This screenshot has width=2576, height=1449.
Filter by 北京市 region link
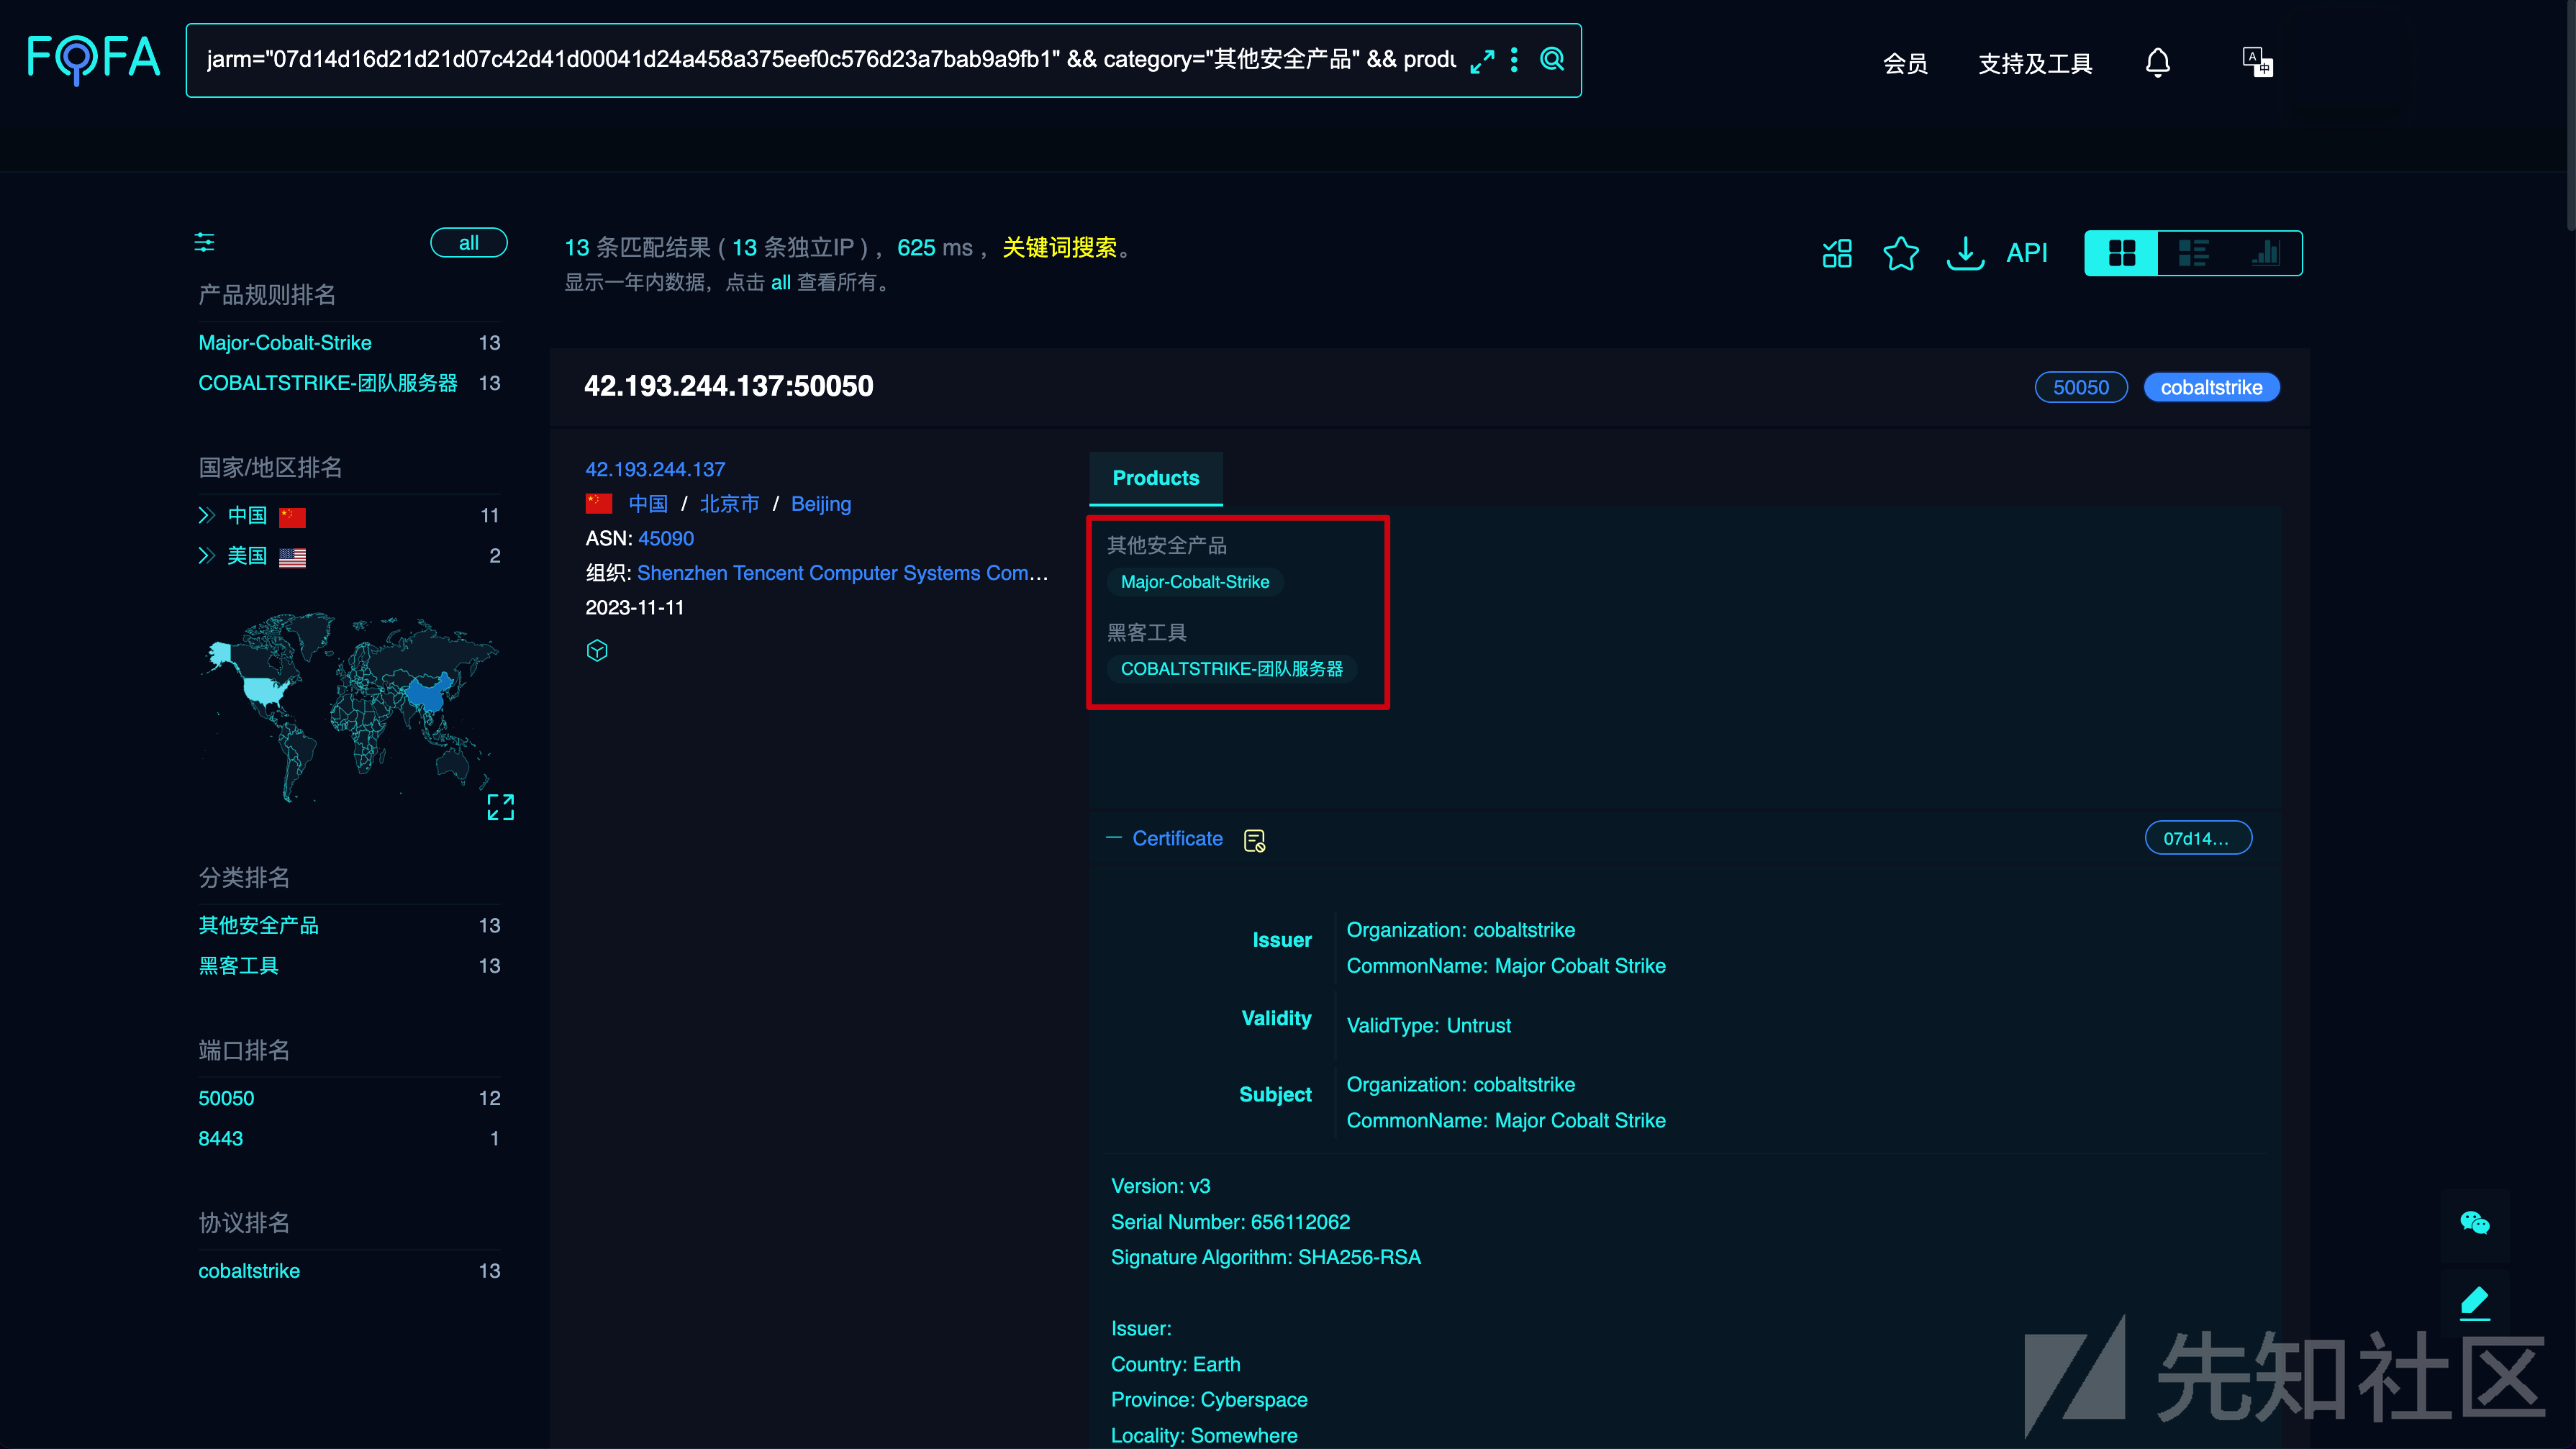click(729, 504)
